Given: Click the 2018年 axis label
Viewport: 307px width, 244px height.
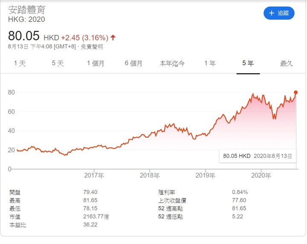Looking at the screenshot, I should click(150, 175).
